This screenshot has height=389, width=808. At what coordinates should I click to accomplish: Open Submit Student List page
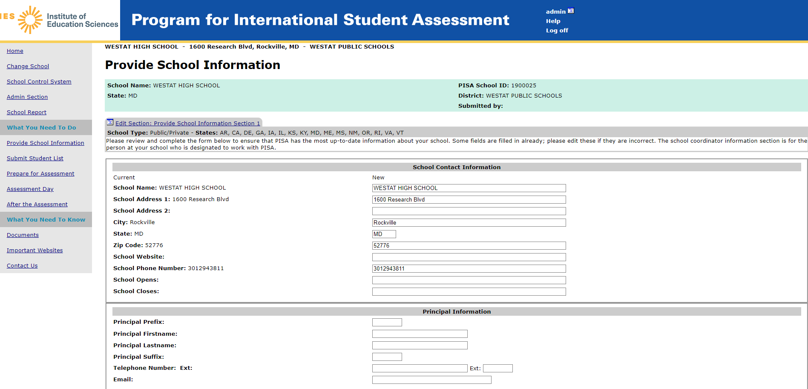pos(35,158)
